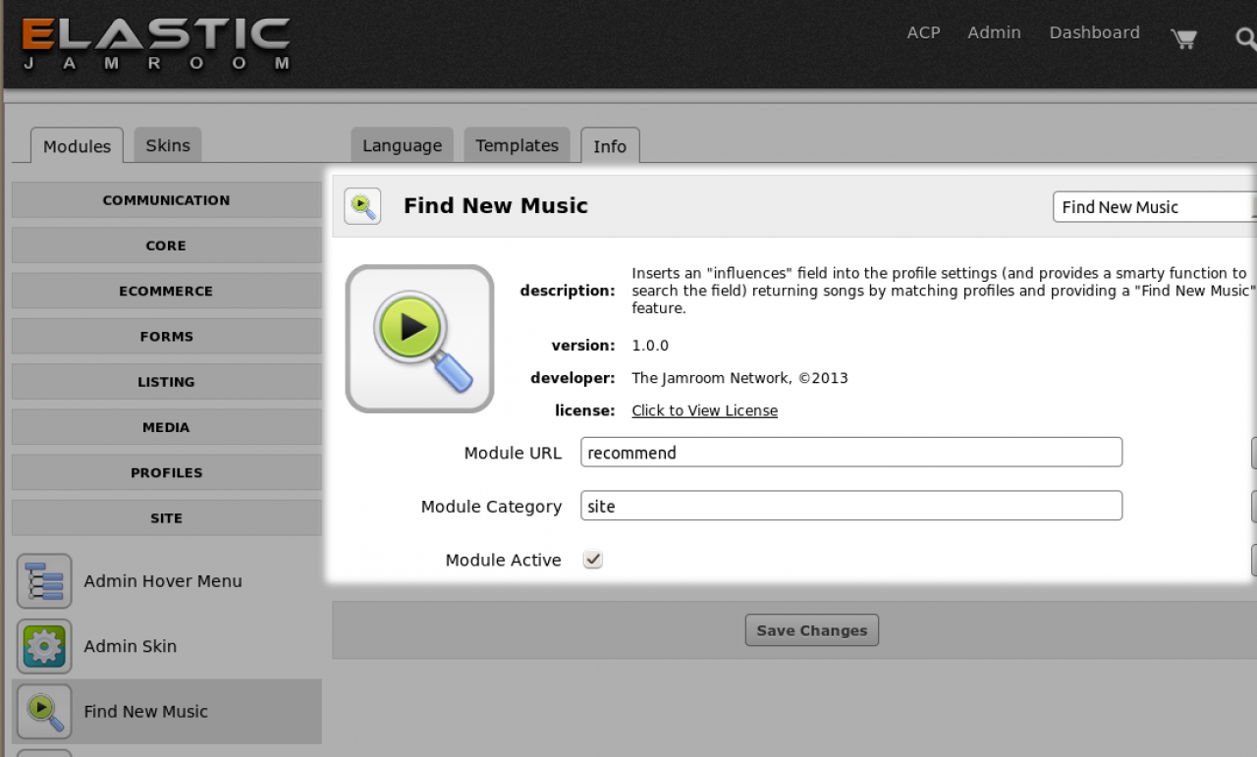Click the Module URL label

pos(513,454)
